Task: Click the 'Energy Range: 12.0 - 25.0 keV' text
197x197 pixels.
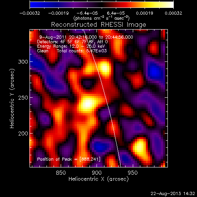Action: [x=71, y=46]
